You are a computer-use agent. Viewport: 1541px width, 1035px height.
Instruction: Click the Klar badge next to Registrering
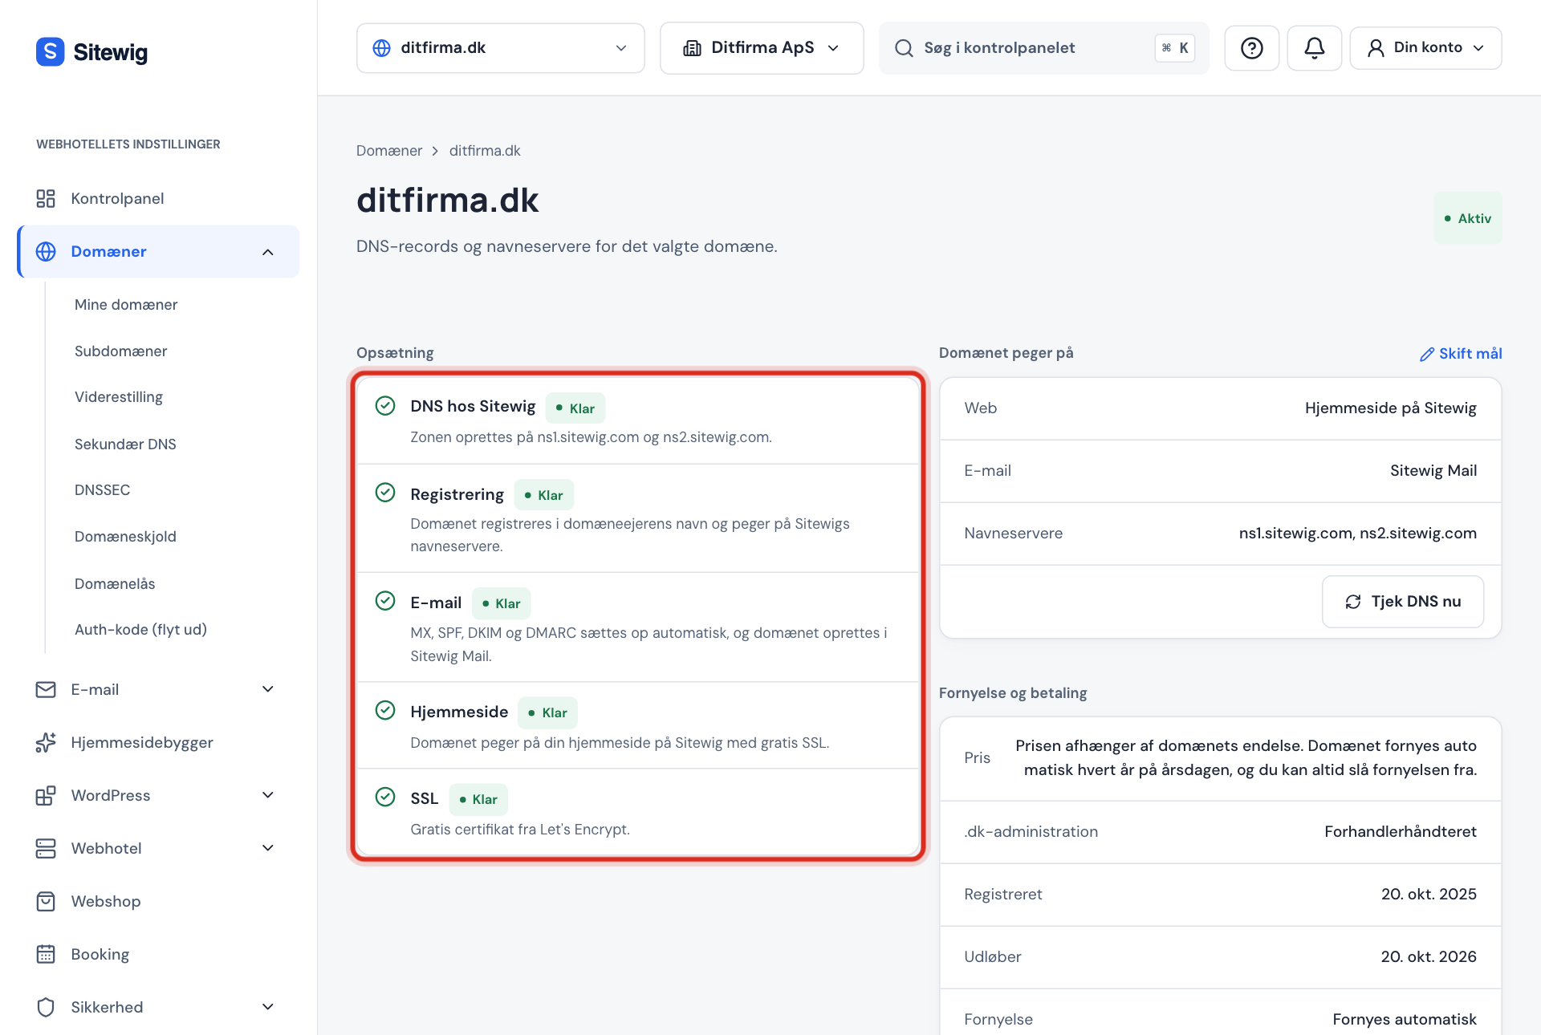pos(543,495)
